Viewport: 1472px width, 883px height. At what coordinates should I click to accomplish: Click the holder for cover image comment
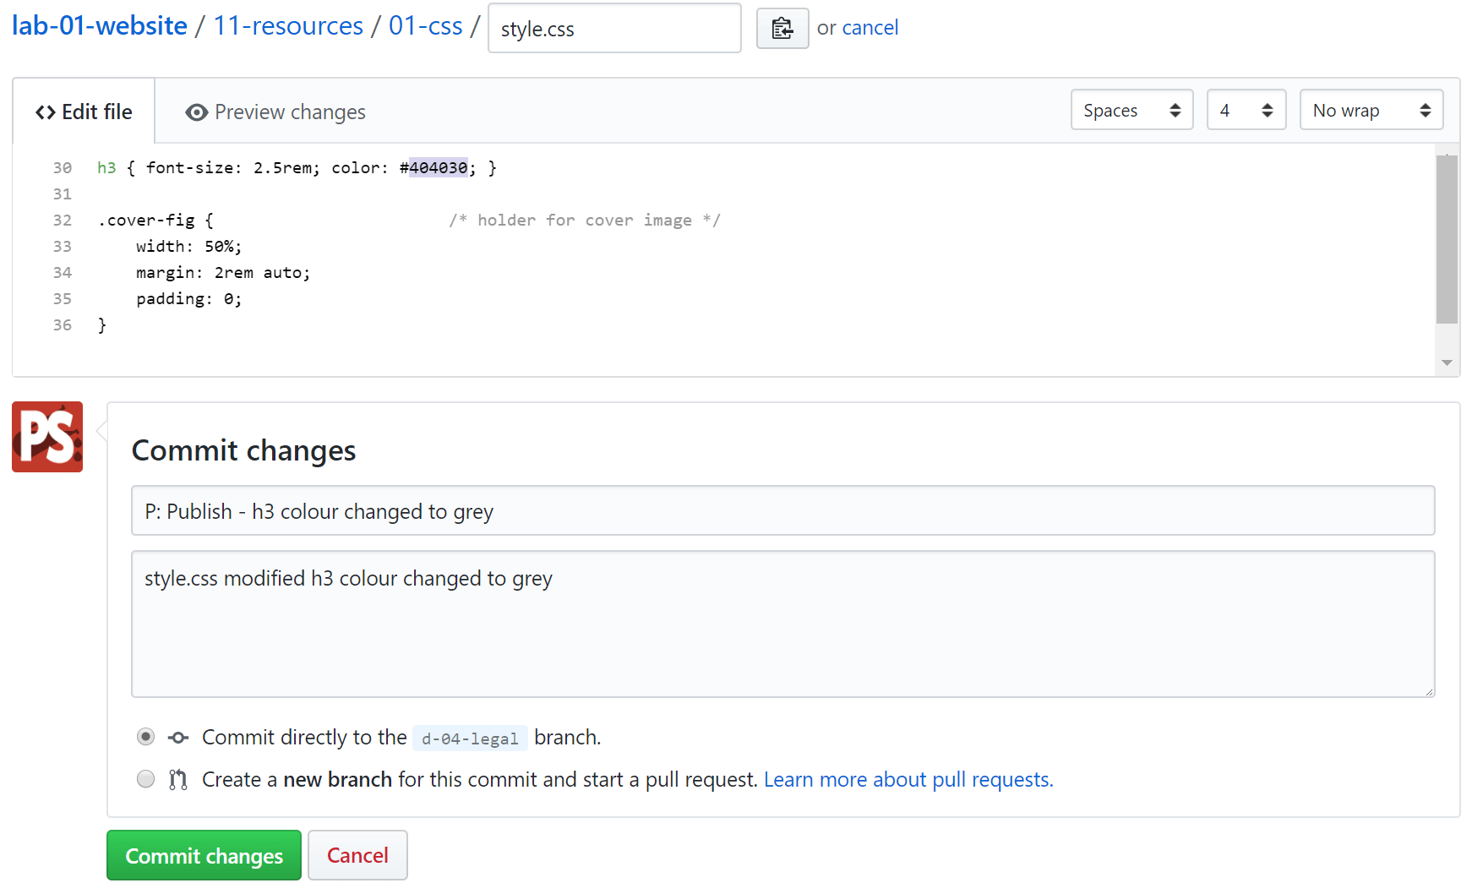click(585, 220)
